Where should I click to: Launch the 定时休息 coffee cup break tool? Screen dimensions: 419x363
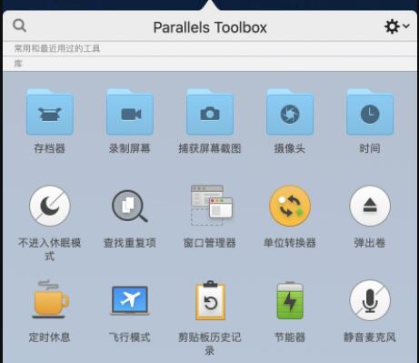(50, 299)
